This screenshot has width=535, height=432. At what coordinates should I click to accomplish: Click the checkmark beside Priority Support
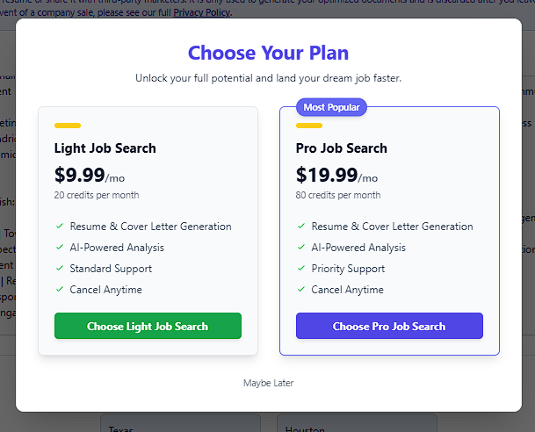point(300,269)
